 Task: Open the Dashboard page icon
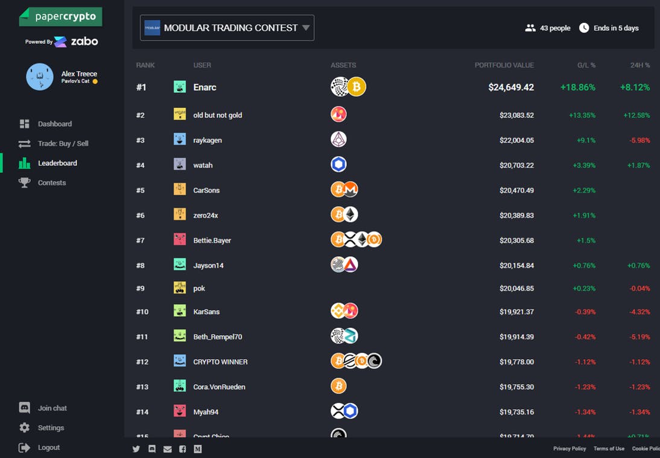point(24,124)
